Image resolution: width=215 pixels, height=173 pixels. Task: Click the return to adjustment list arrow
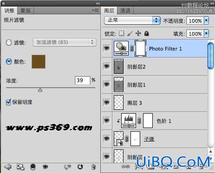click(x=8, y=167)
